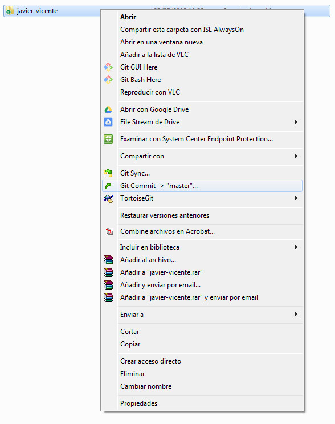
Task: Click the Git Bash Here icon
Action: pos(108,80)
